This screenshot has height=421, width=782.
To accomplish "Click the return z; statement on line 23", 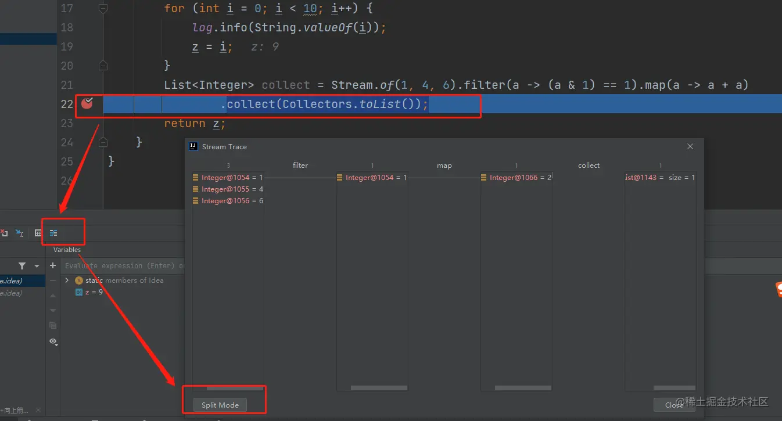I will (x=194, y=123).
